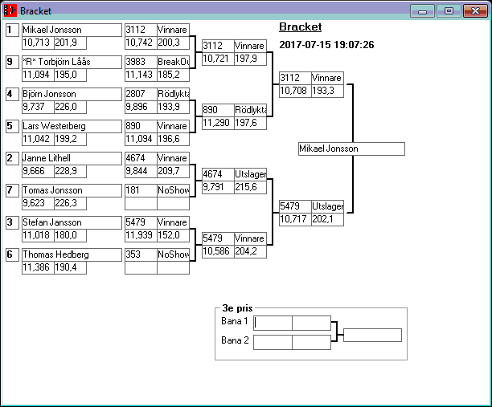Click the final winner box Mikael Jonsson

[x=351, y=149]
